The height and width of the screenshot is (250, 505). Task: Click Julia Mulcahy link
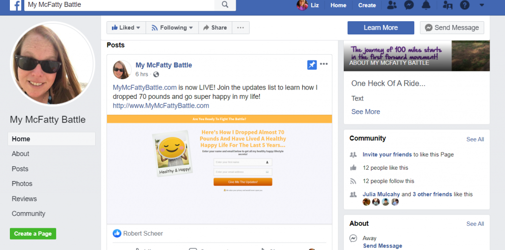[381, 194]
